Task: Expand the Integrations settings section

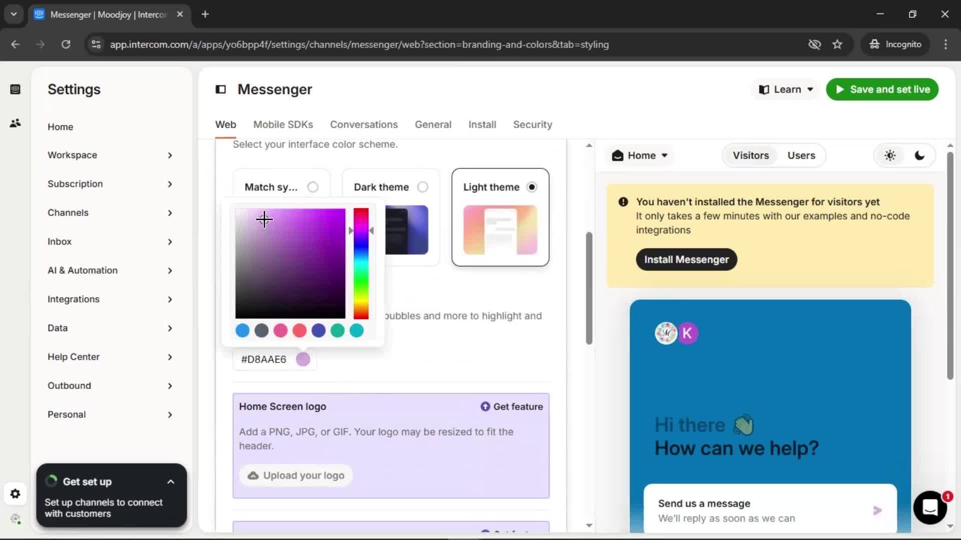Action: click(x=110, y=299)
